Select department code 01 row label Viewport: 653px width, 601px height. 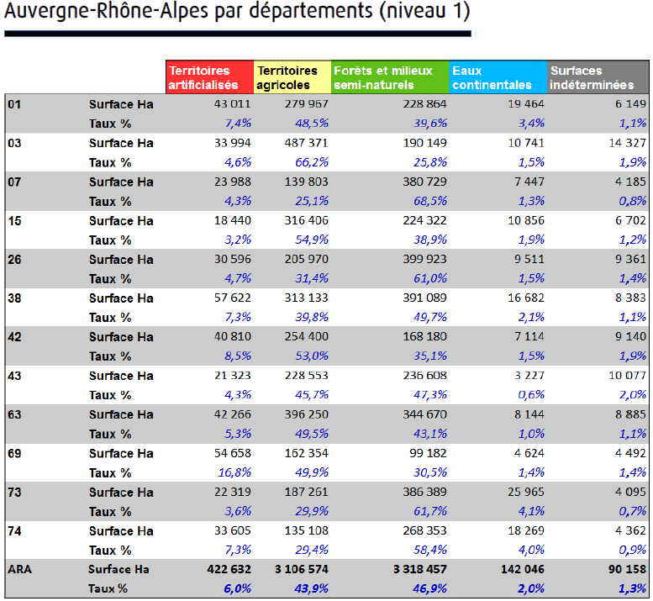coord(14,104)
